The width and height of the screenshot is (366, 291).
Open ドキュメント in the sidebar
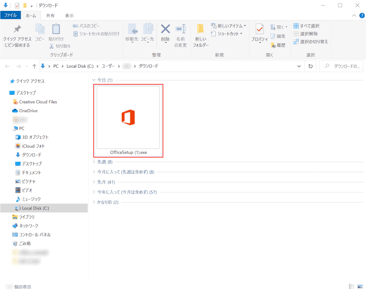click(x=28, y=172)
